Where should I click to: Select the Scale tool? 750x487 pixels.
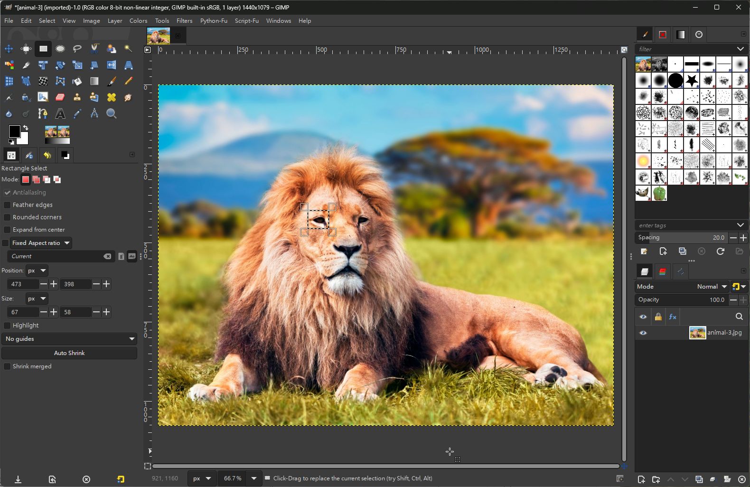tap(77, 65)
